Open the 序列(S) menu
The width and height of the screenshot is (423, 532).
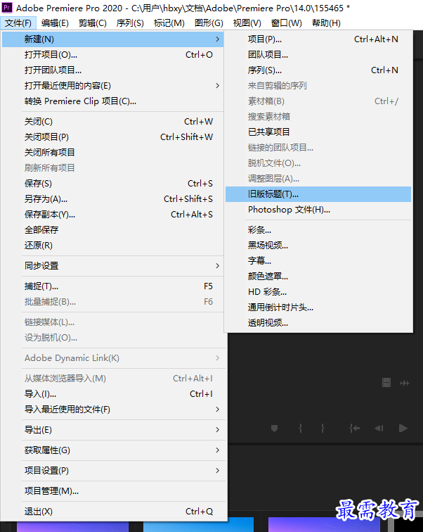pos(130,23)
